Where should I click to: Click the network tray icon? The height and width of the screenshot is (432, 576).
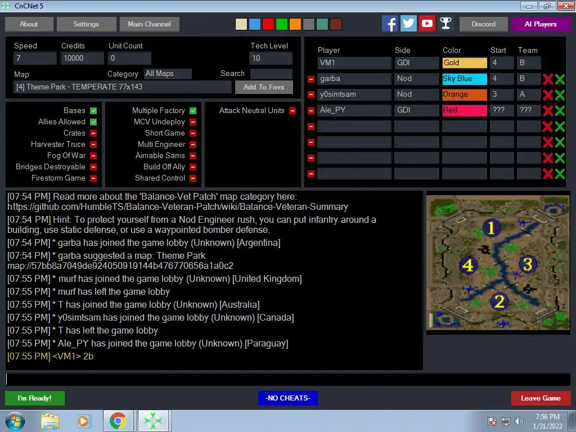click(506, 421)
